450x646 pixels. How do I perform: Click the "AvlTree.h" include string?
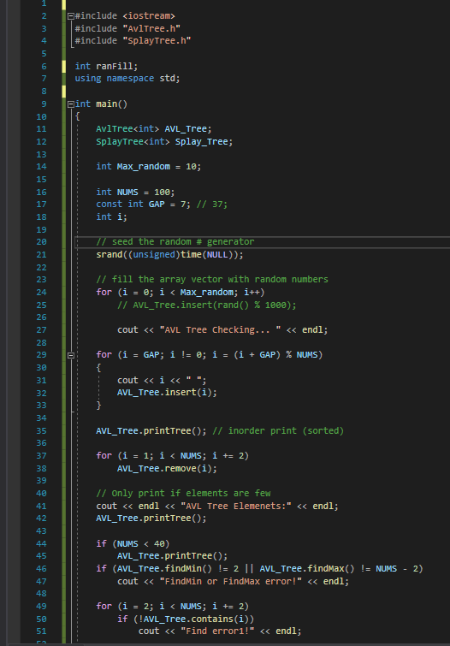(151, 28)
